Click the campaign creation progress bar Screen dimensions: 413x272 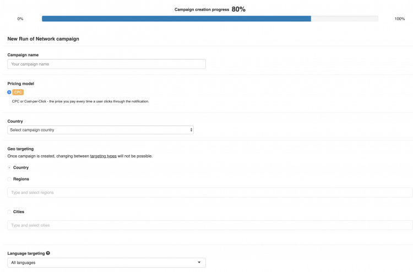[x=210, y=19]
